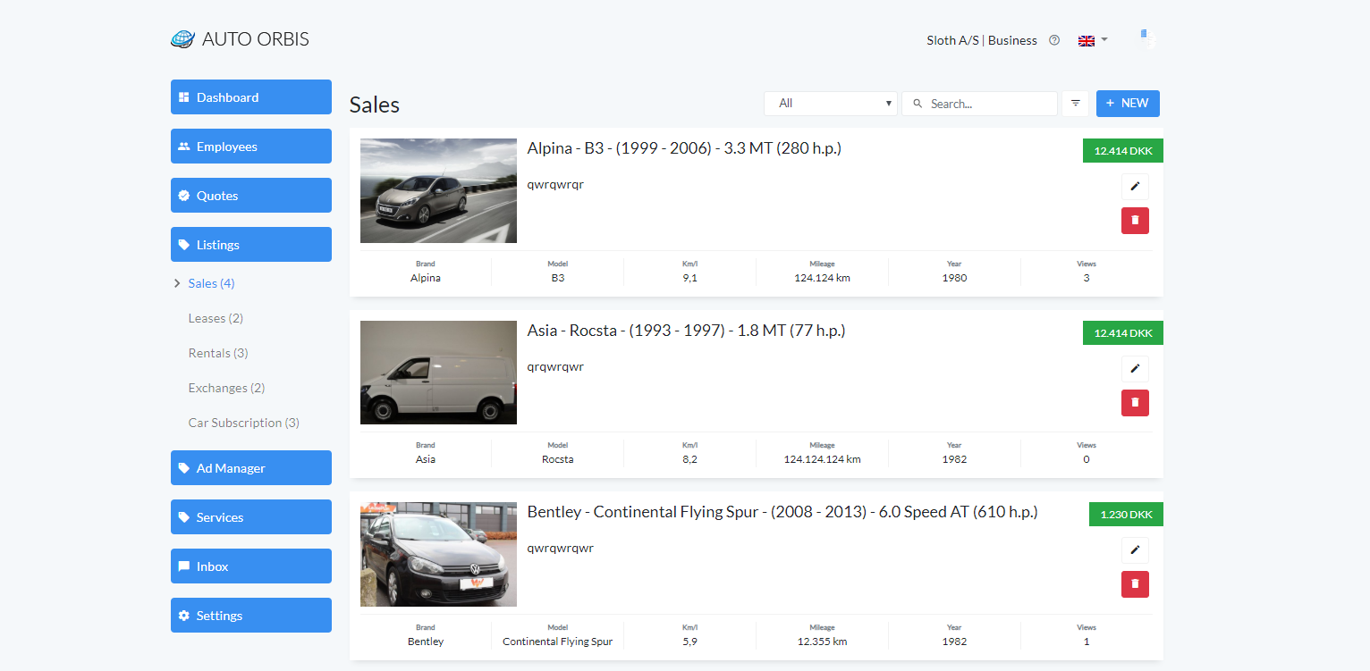Select Leases (2) sub-item

click(x=216, y=318)
